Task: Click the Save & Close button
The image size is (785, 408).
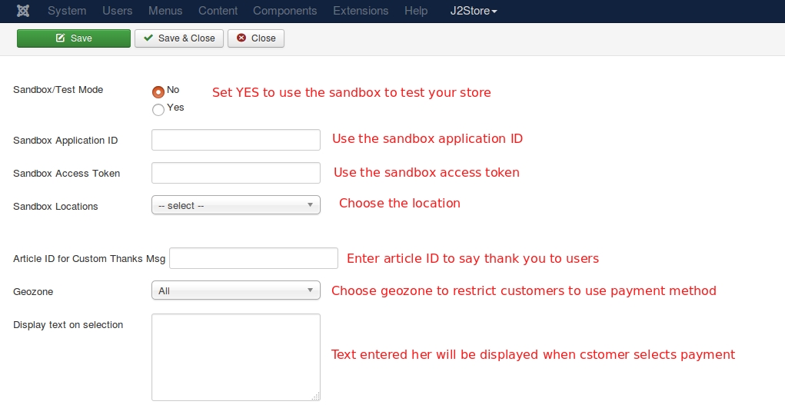Action: click(178, 38)
